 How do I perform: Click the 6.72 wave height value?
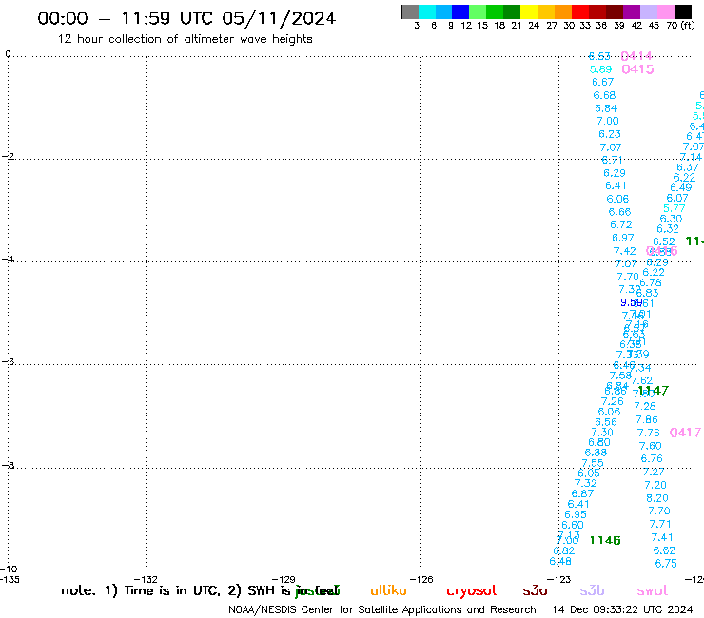coord(621,224)
